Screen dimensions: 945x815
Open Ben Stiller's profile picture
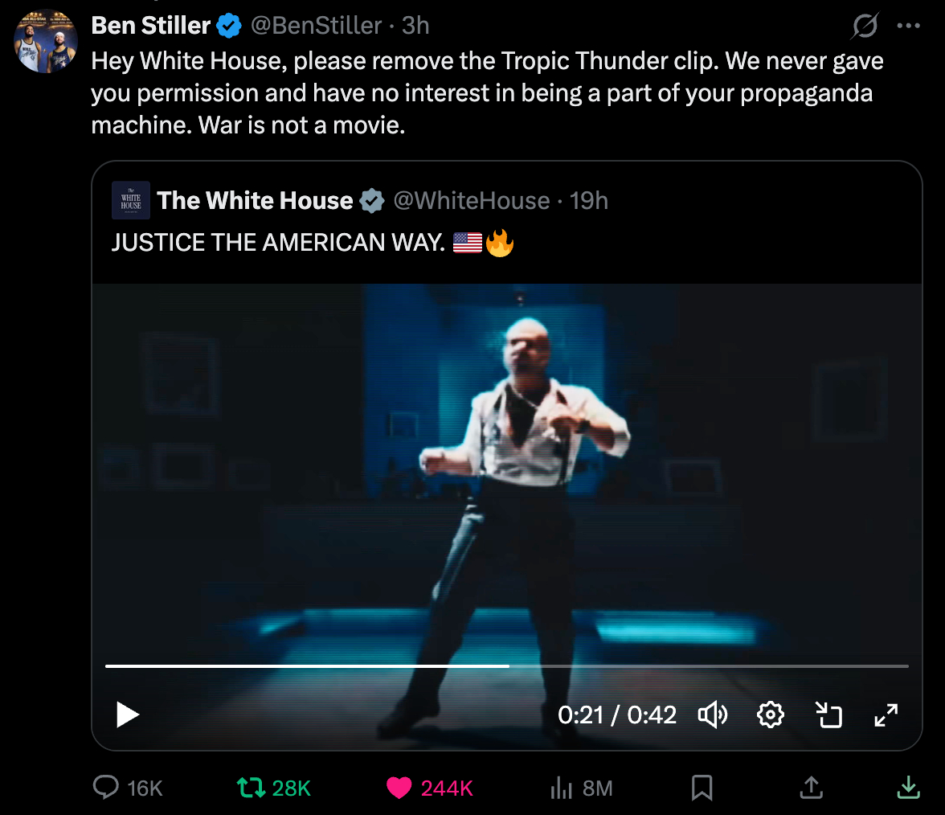46,42
